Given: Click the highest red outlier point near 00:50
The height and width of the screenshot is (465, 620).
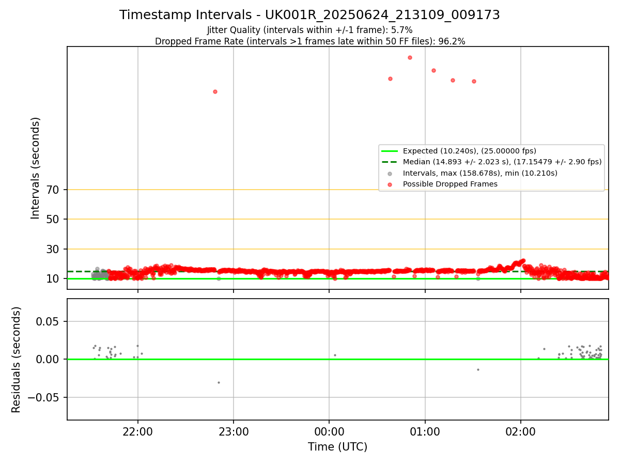Looking at the screenshot, I should tap(410, 57).
